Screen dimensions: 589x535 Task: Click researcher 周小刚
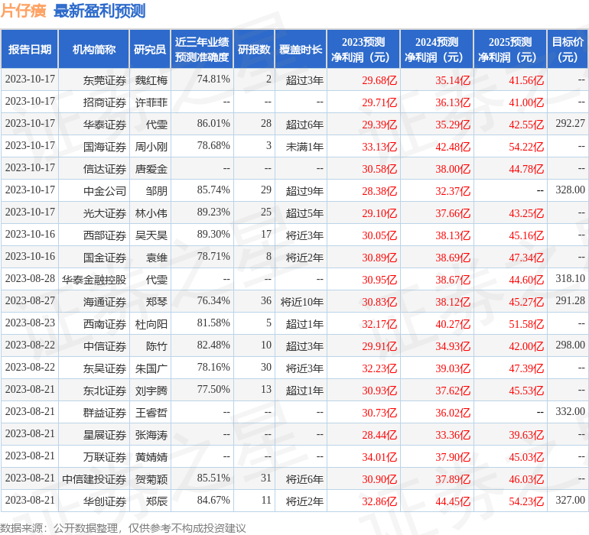tap(151, 147)
